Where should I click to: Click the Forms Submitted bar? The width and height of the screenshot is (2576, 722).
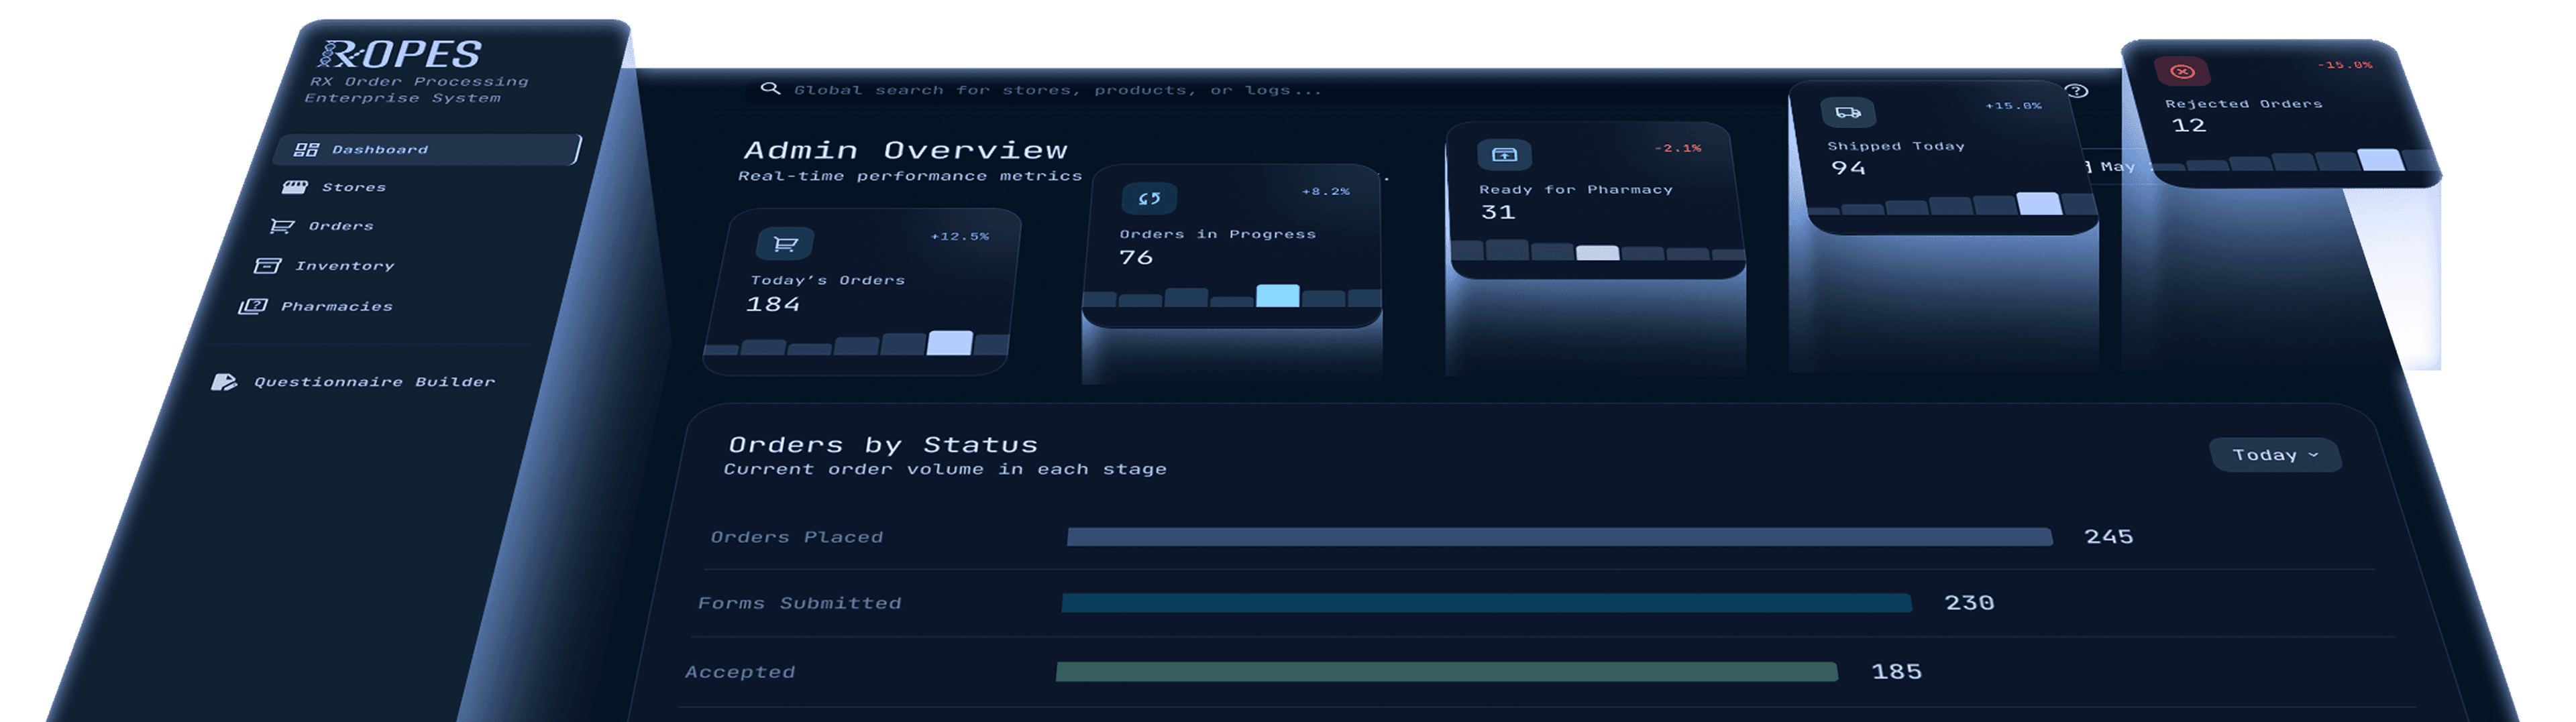[1487, 603]
